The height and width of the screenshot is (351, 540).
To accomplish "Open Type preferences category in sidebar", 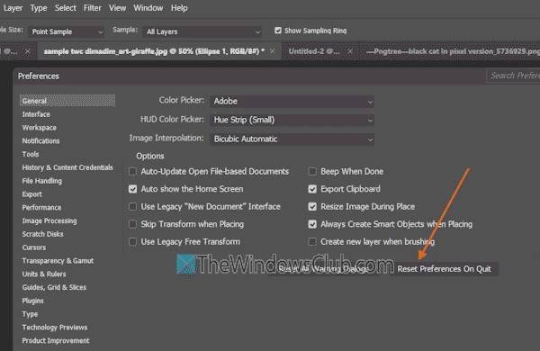I will (x=30, y=314).
